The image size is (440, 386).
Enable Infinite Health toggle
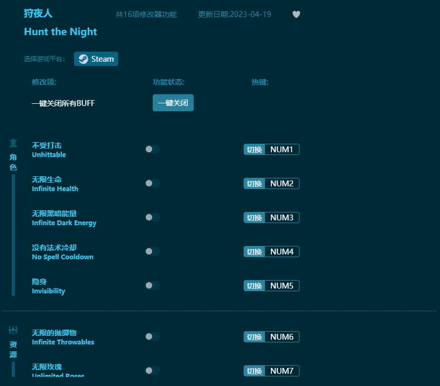[x=152, y=183]
